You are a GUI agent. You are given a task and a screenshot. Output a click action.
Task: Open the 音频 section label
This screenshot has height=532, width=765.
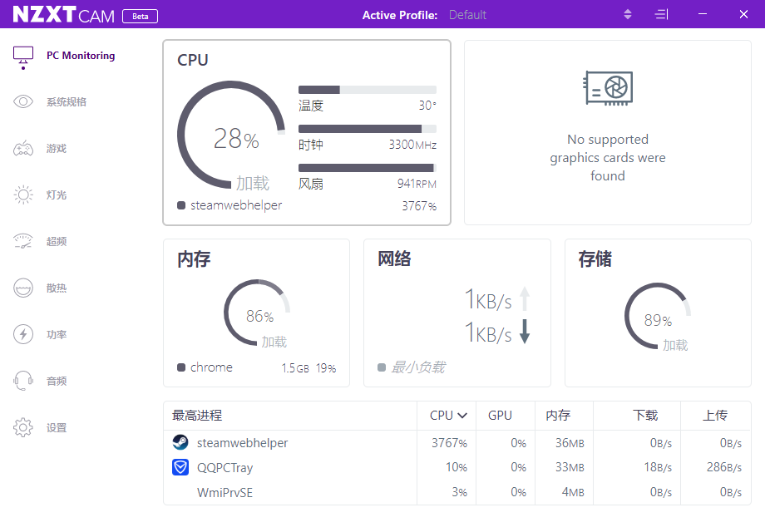coord(57,381)
